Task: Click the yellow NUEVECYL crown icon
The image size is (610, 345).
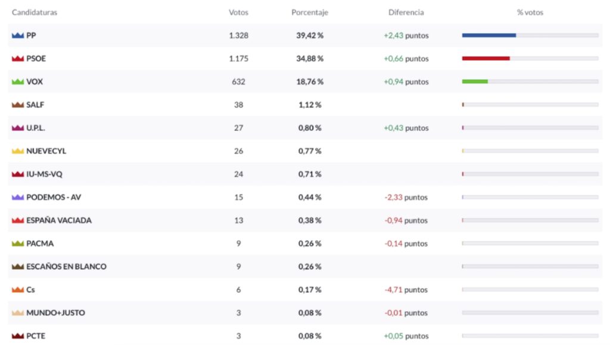Action: [x=17, y=152]
